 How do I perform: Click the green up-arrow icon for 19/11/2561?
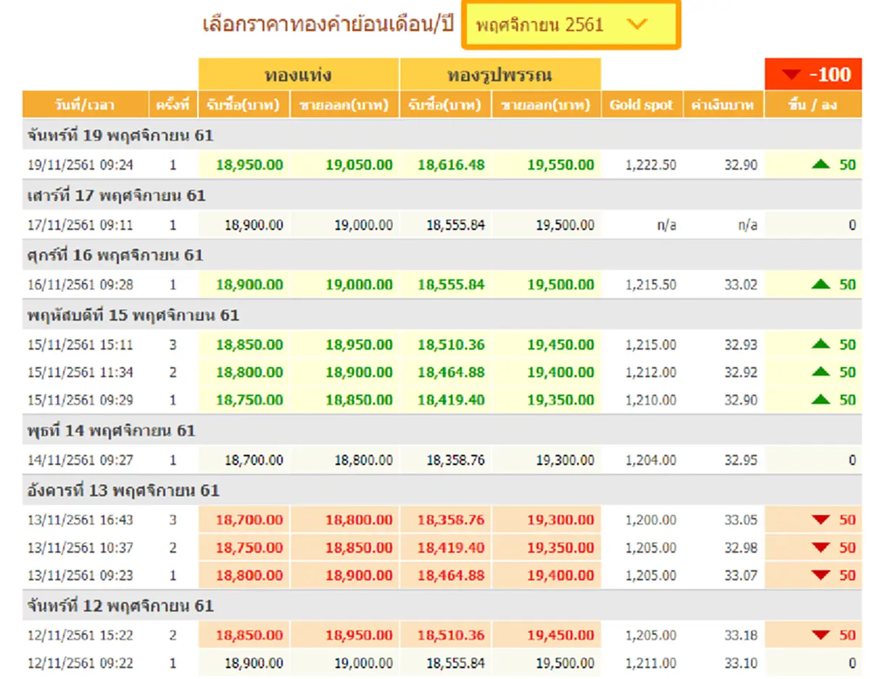(x=820, y=164)
